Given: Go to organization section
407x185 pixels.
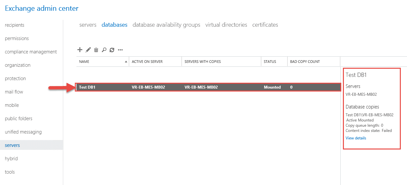Looking at the screenshot, I should pyautogui.click(x=18, y=65).
